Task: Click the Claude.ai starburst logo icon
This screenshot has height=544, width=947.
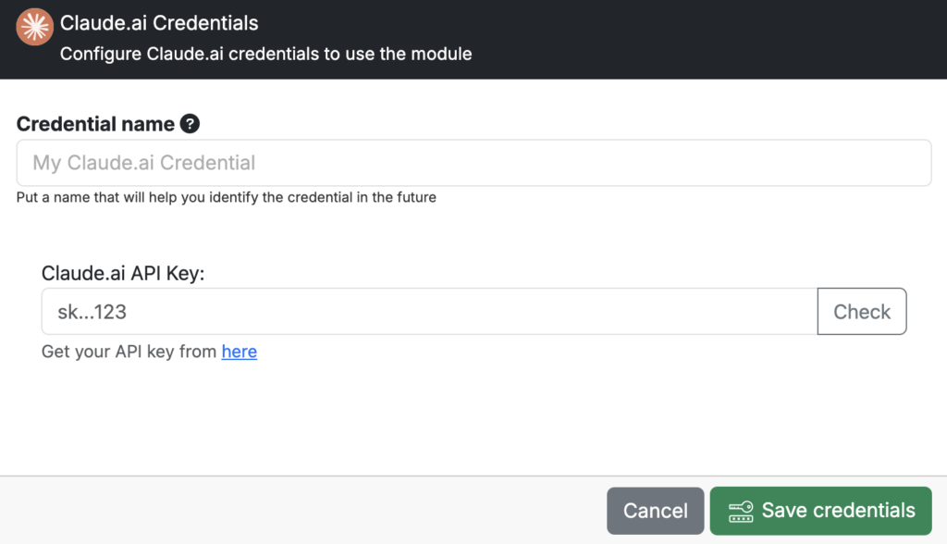Action: (34, 27)
